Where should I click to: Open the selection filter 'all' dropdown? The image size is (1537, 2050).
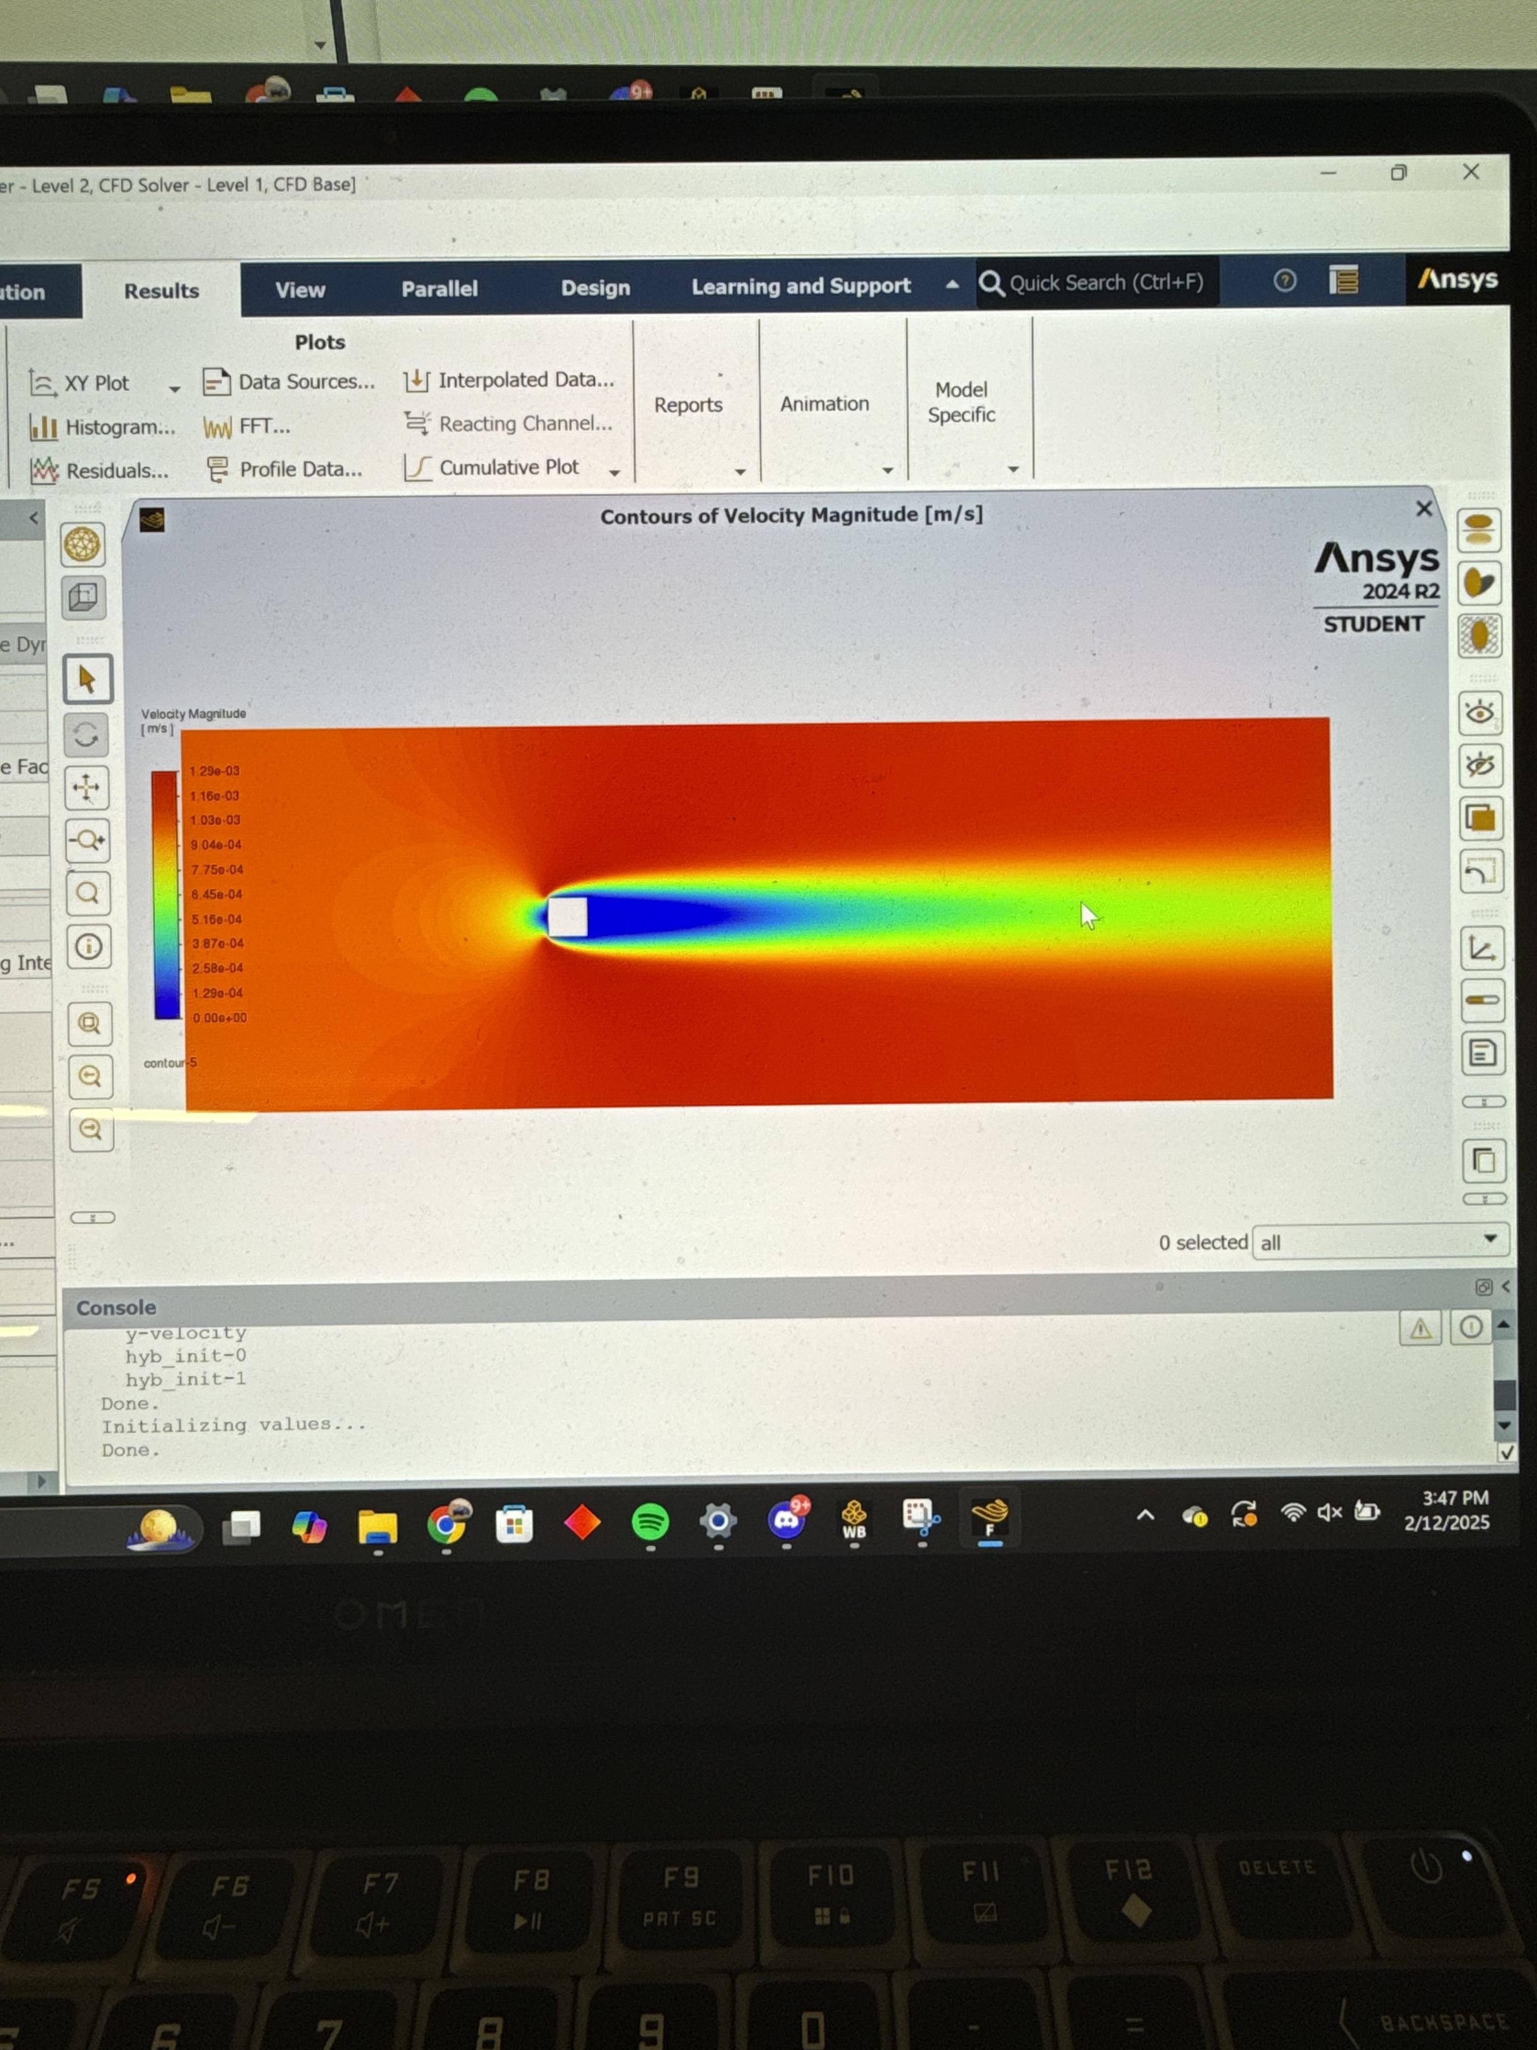(x=1379, y=1242)
